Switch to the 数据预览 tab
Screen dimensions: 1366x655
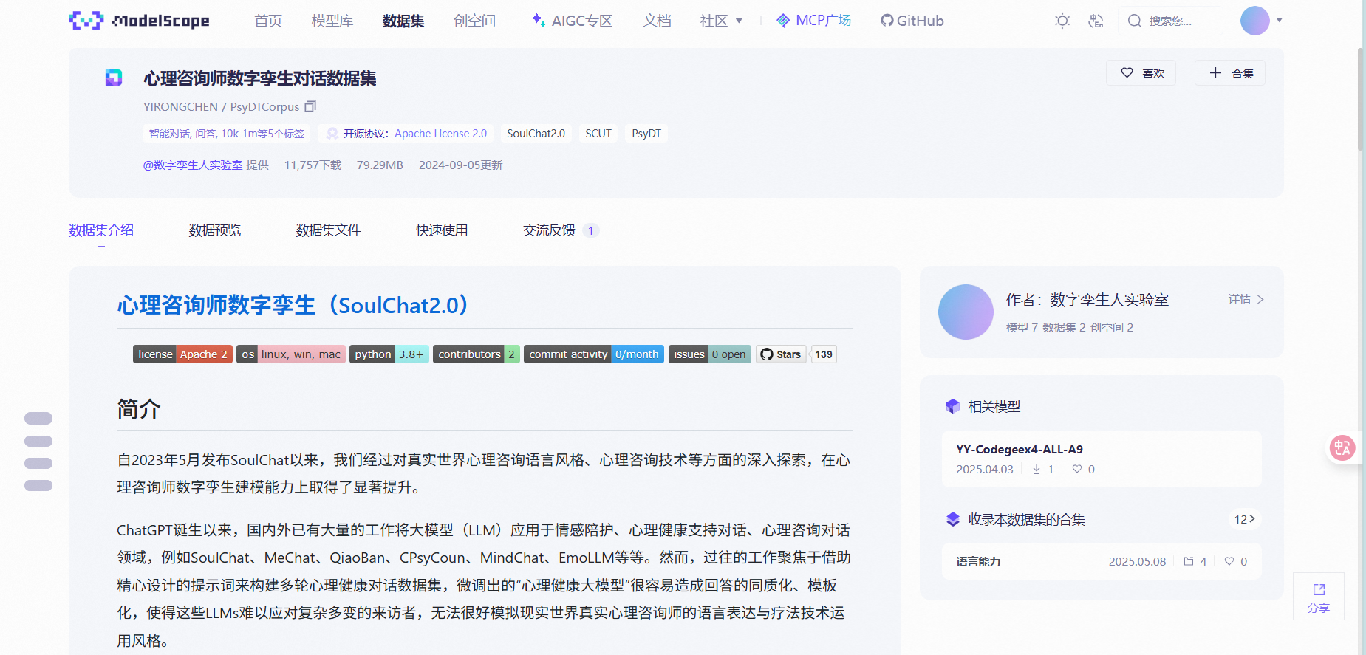tap(214, 230)
